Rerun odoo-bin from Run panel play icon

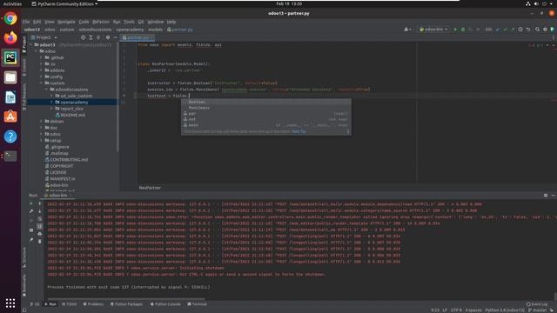click(31, 203)
